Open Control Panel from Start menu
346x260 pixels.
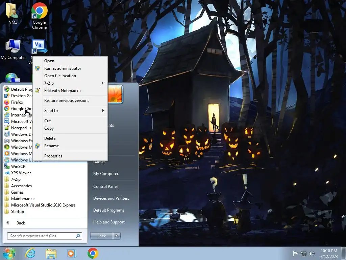click(x=105, y=187)
